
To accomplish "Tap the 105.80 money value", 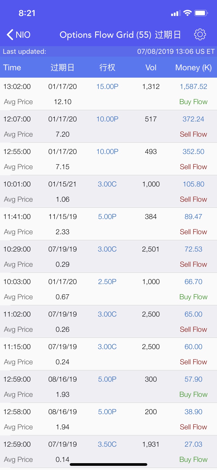I will [193, 184].
